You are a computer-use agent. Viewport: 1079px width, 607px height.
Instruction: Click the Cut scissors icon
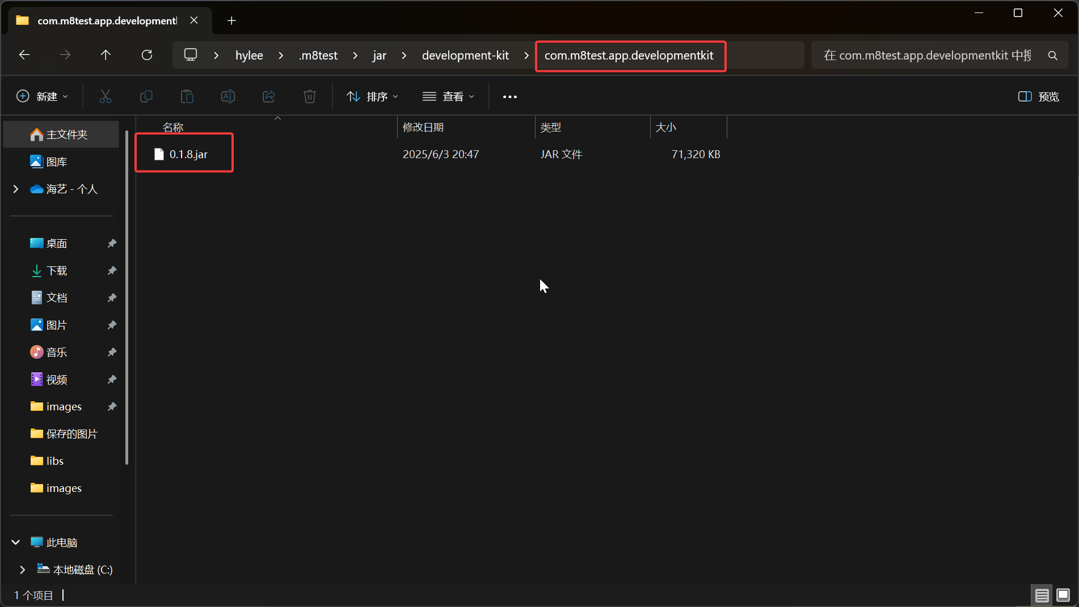point(106,96)
